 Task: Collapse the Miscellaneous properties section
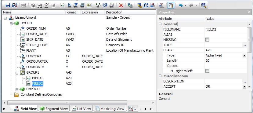[x=160, y=76]
